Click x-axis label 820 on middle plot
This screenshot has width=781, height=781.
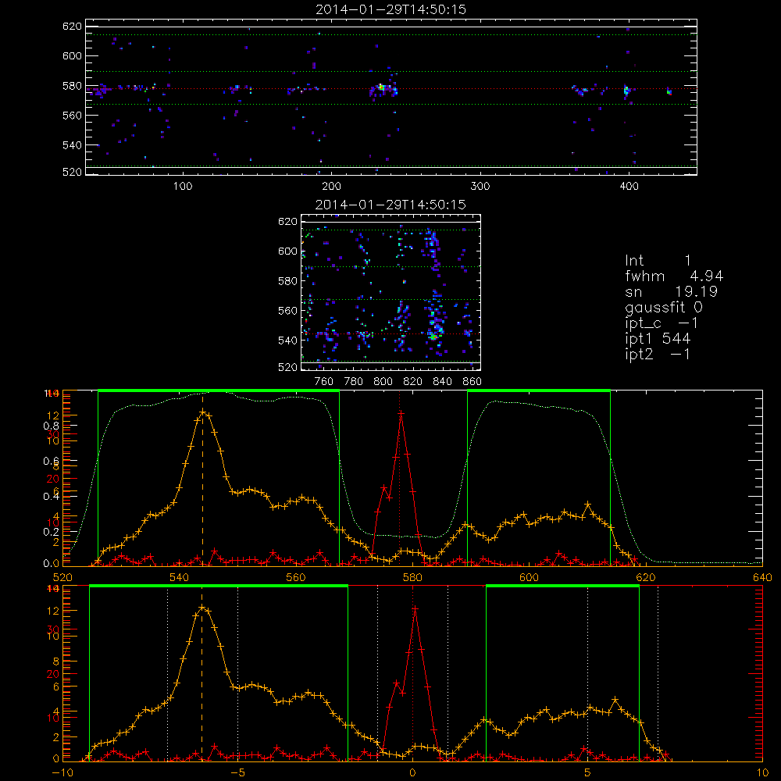(413, 382)
